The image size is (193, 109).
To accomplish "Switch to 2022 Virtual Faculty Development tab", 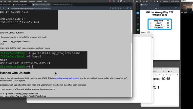I will pos(62,5).
